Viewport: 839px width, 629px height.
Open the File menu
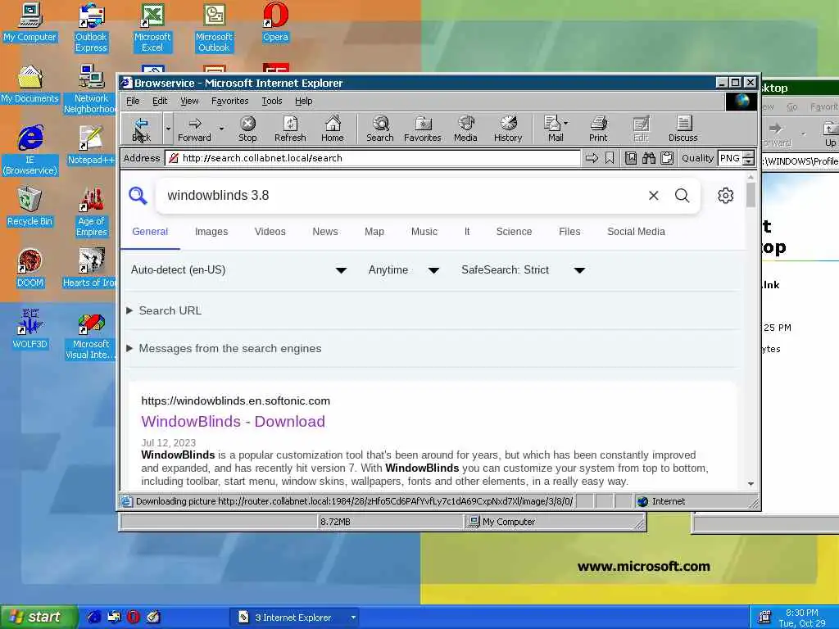tap(133, 101)
